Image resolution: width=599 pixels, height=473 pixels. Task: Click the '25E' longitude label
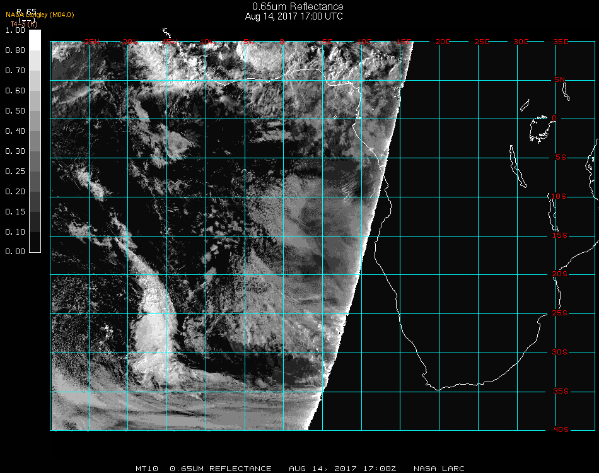coord(482,42)
